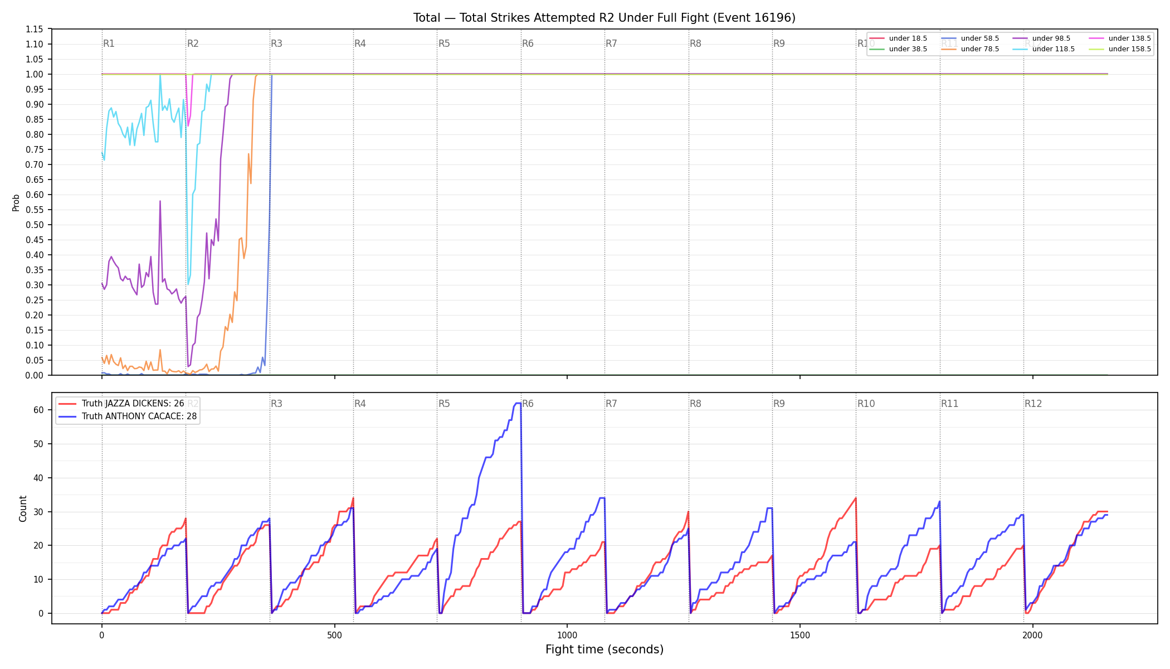Click the R12 round marker in the count chart
Viewport: 1170px width, 669px height.
pos(1033,404)
